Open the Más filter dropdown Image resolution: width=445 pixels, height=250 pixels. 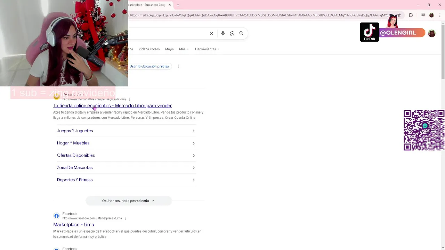click(x=184, y=49)
